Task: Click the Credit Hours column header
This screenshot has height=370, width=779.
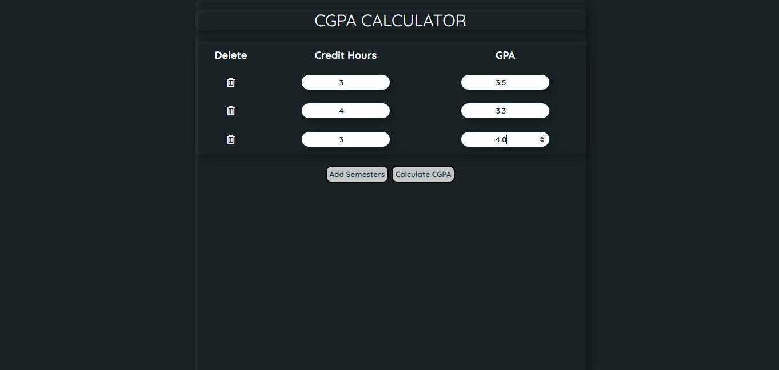Action: 345,55
